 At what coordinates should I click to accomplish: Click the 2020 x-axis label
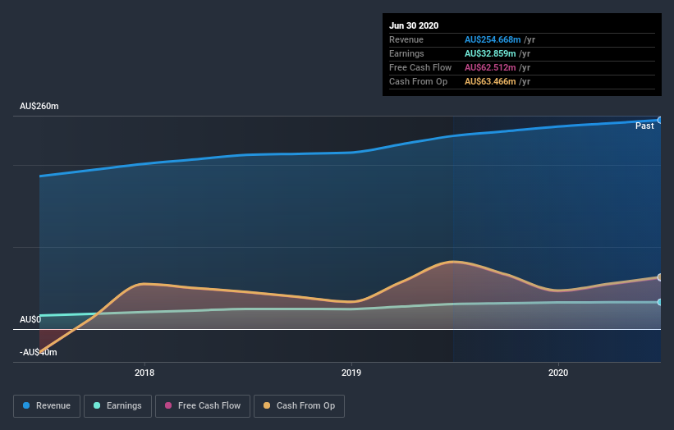pyautogui.click(x=558, y=373)
